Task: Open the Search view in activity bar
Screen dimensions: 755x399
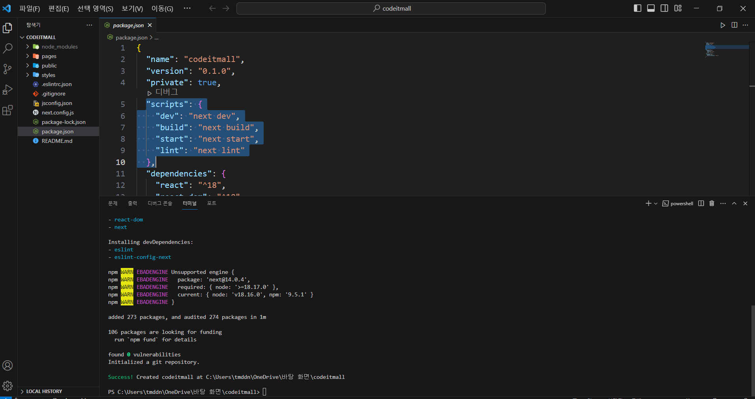Action: pos(7,49)
